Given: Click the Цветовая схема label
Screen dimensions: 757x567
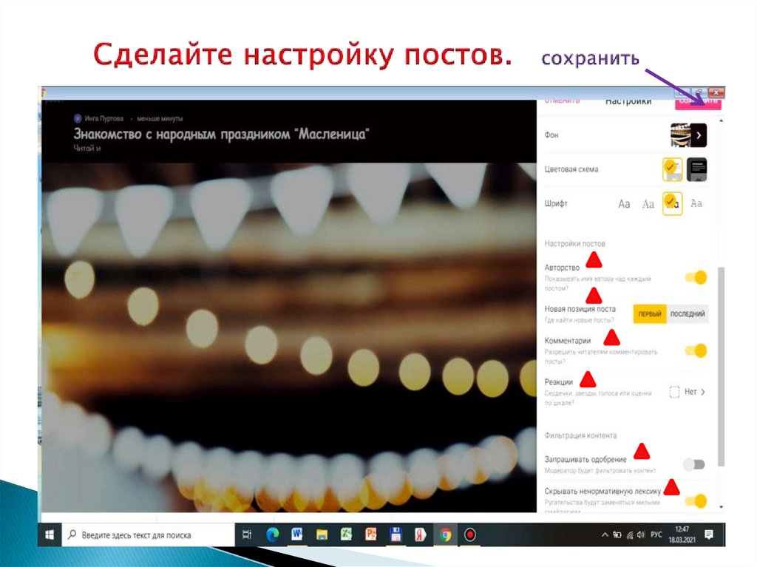Looking at the screenshot, I should pyautogui.click(x=571, y=169).
